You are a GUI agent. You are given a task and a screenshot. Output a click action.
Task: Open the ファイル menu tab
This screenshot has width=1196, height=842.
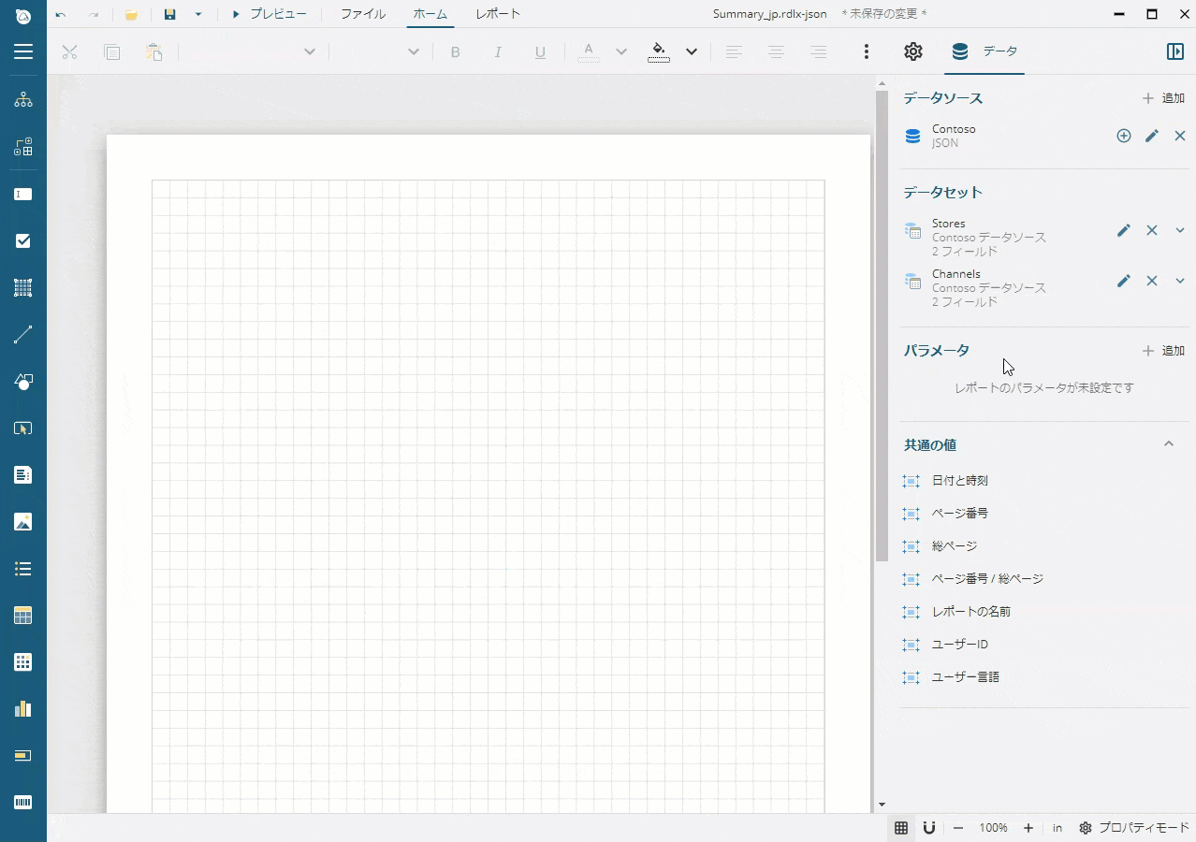click(363, 14)
